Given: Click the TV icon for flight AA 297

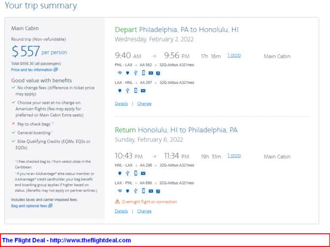Looking at the screenshot, I should (143, 91).
